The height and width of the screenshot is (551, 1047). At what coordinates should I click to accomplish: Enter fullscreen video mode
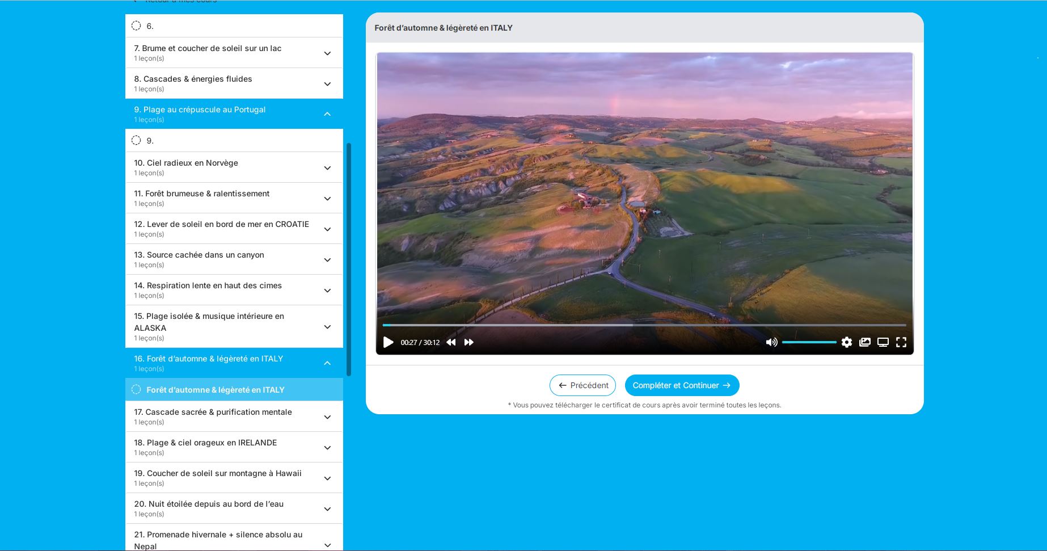[901, 342]
